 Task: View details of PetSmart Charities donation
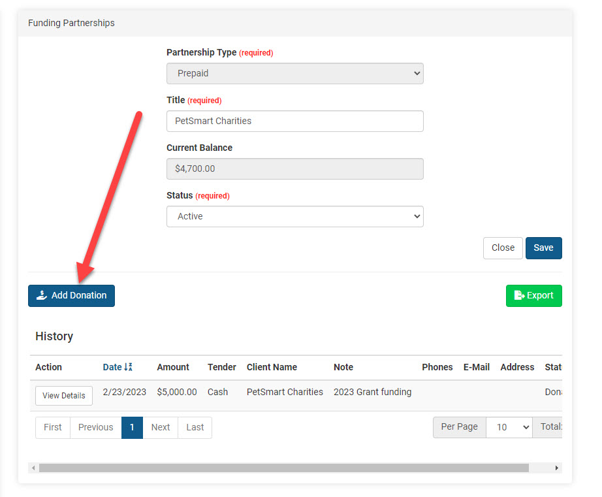coord(64,396)
